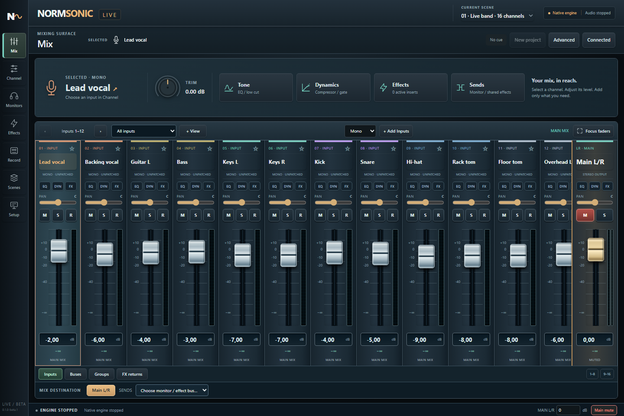Image resolution: width=624 pixels, height=416 pixels.
Task: Click the Main L/R gold fader handle
Action: tap(595, 250)
